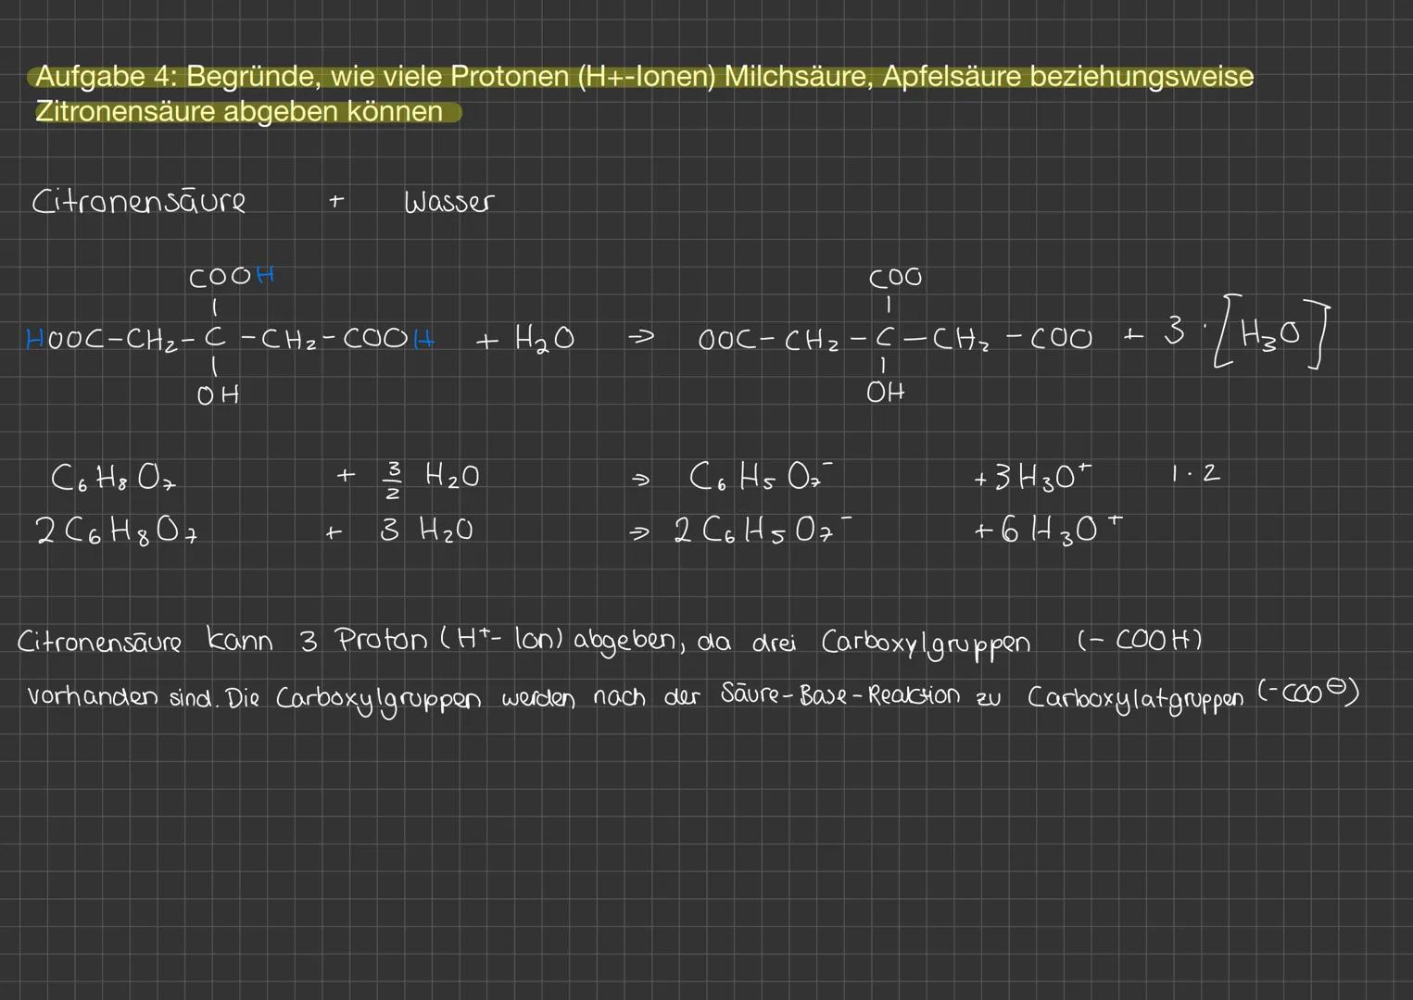Select the OH group under the left structure
The width and height of the screenshot is (1413, 1000).
tap(219, 395)
